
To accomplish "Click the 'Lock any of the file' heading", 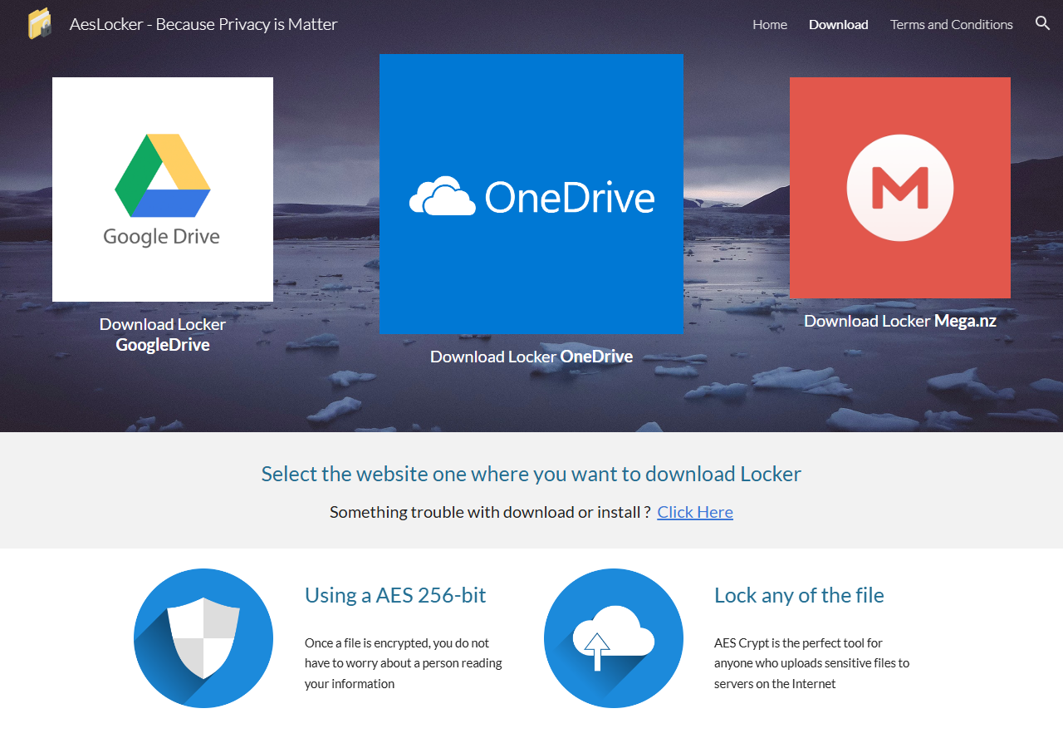I will click(x=799, y=595).
